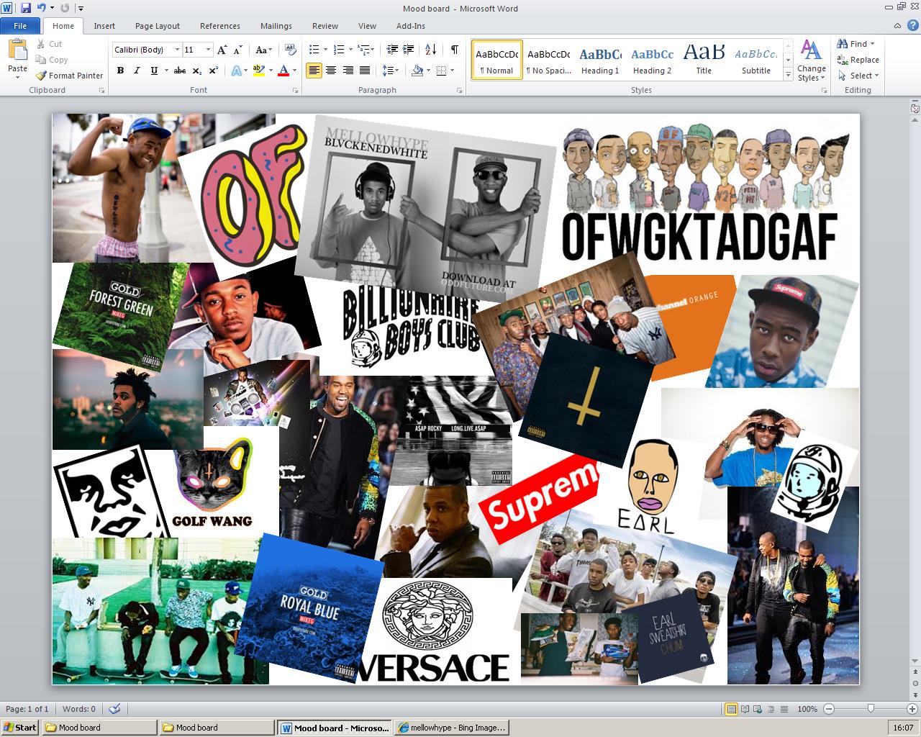Screen dimensions: 921x737
Task: Click the Copy icon
Action: (x=41, y=60)
